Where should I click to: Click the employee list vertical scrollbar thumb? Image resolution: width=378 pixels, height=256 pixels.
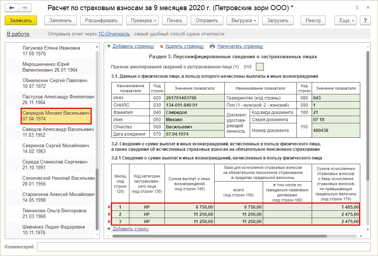(x=97, y=200)
